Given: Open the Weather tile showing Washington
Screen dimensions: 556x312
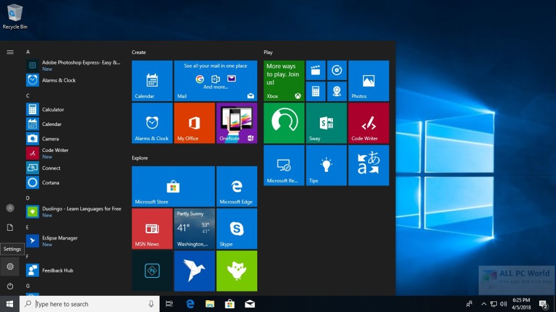Looking at the screenshot, I should (194, 229).
